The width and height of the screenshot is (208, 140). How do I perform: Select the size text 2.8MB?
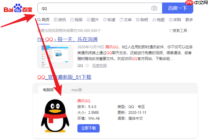(x=93, y=112)
